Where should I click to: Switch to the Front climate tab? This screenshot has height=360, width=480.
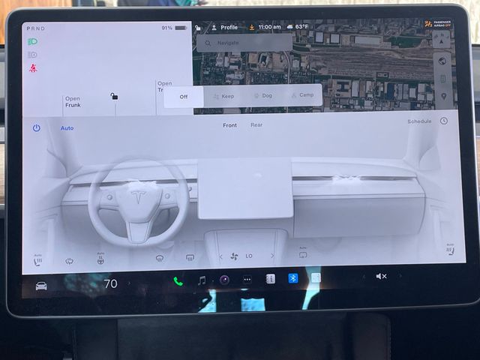[x=229, y=125]
